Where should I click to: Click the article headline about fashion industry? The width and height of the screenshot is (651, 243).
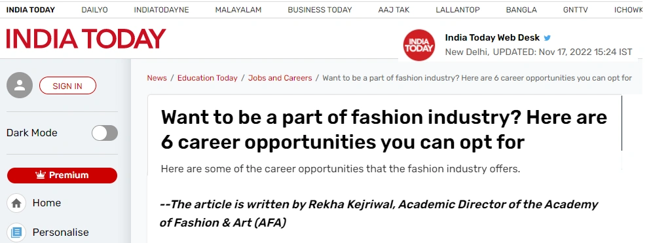384,130
